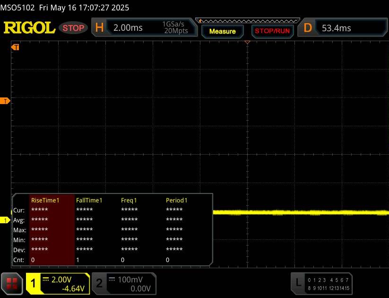Click the trigger time triangle marker atop grid
This screenshot has width=389, height=298.
coord(247,43)
